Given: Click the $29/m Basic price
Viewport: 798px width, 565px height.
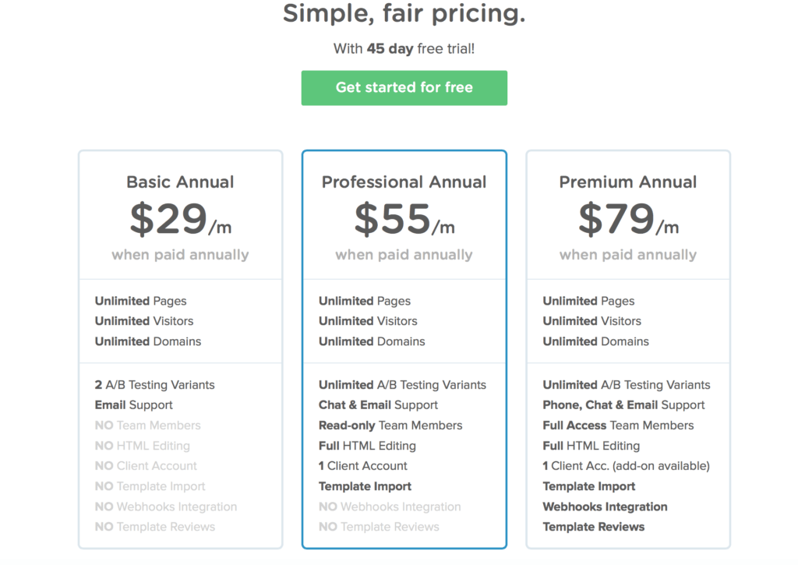Looking at the screenshot, I should pyautogui.click(x=180, y=220).
